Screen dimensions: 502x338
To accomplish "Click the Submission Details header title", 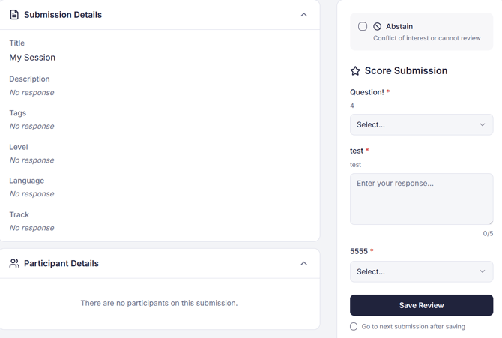I will 63,15.
